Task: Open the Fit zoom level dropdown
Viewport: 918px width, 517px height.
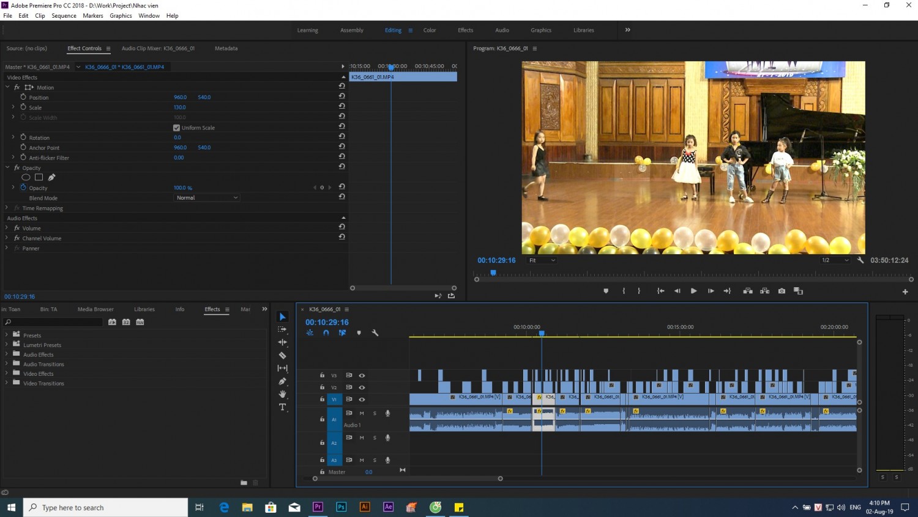Action: pos(542,260)
